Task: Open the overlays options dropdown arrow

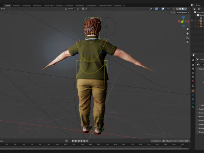Action: point(165,9)
